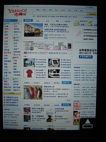
Task: Open the 購物中心 sidebar link
Action: 17,32
